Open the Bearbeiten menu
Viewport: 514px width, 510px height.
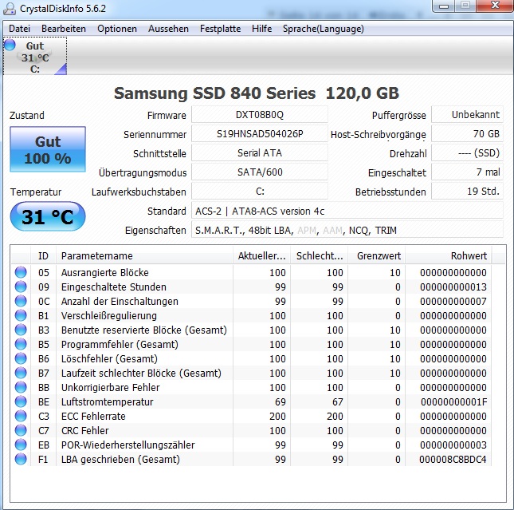[64, 29]
